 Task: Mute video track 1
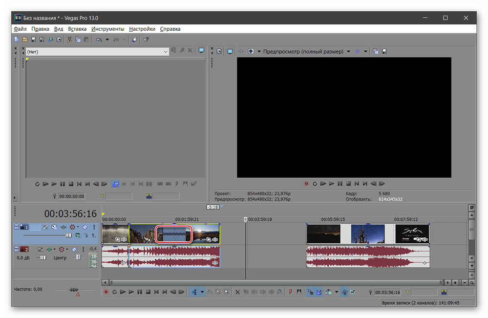click(85, 227)
